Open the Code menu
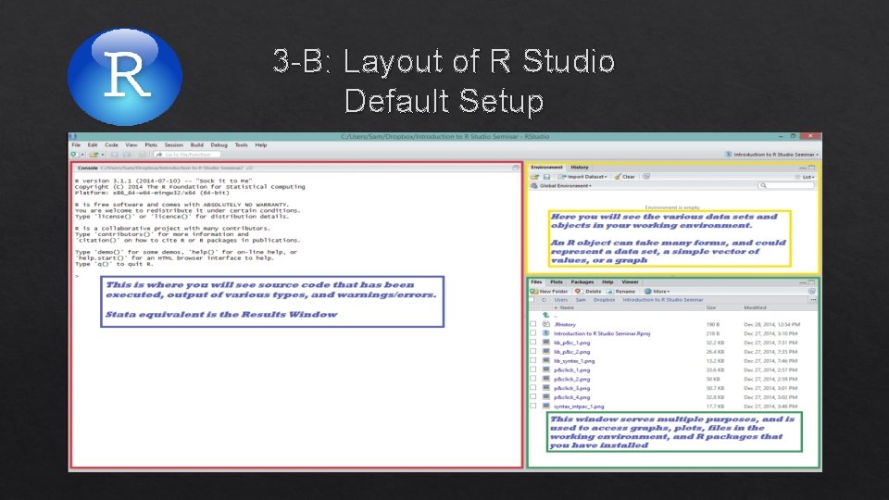The height and width of the screenshot is (500, 889). 111,145
